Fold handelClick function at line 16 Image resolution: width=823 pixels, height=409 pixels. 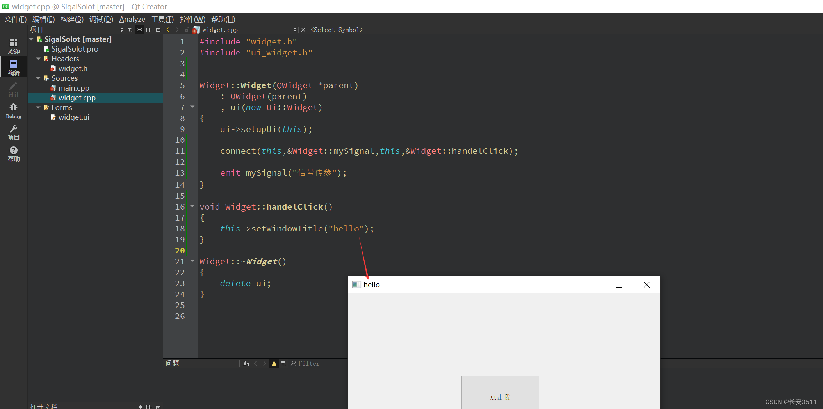point(192,206)
